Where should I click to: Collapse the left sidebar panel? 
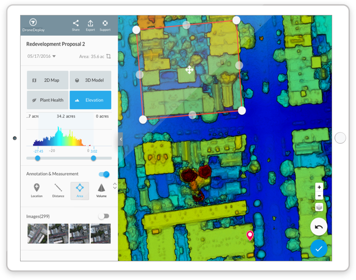coord(121,139)
